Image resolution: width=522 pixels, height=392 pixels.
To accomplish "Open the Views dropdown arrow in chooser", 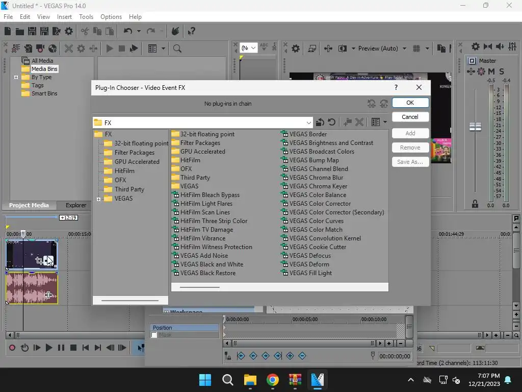I will (x=385, y=122).
